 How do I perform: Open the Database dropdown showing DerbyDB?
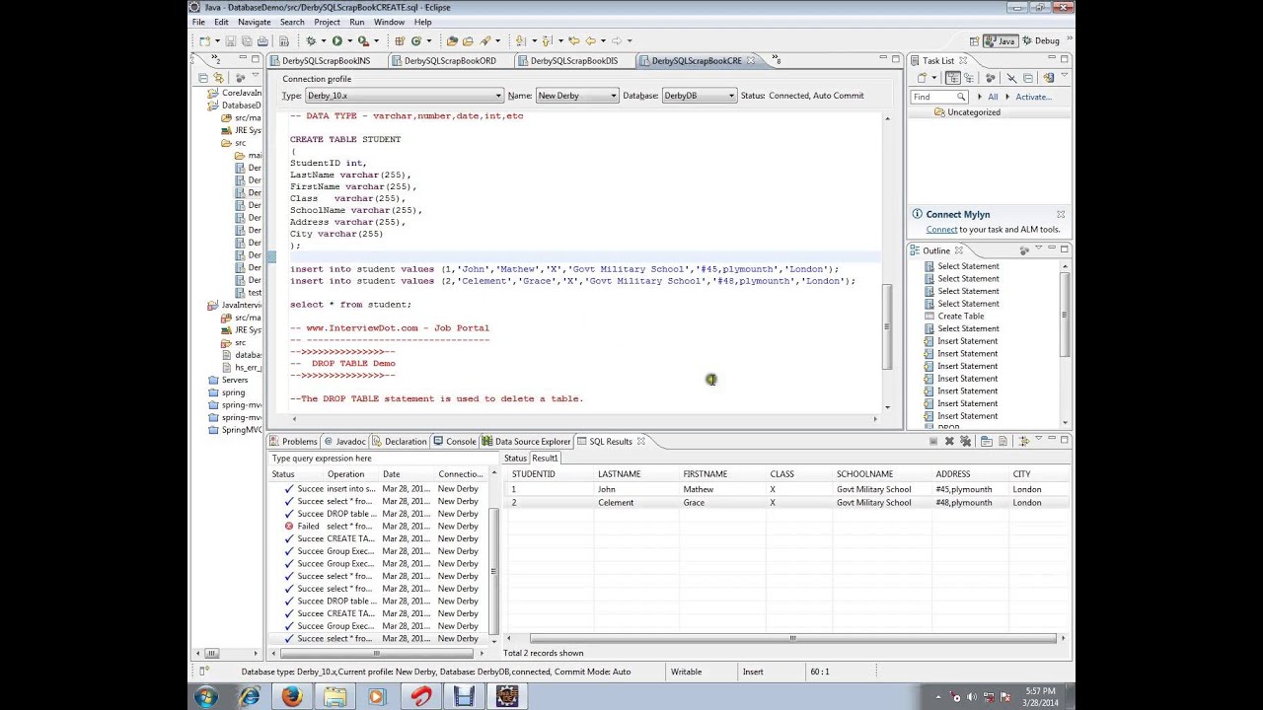(x=699, y=96)
